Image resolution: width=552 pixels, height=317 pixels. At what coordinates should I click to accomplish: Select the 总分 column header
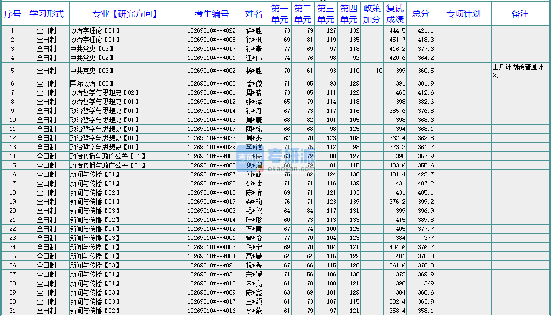(x=420, y=14)
